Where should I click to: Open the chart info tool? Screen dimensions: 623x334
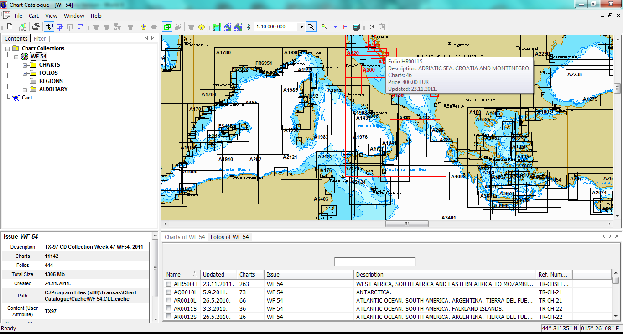202,26
